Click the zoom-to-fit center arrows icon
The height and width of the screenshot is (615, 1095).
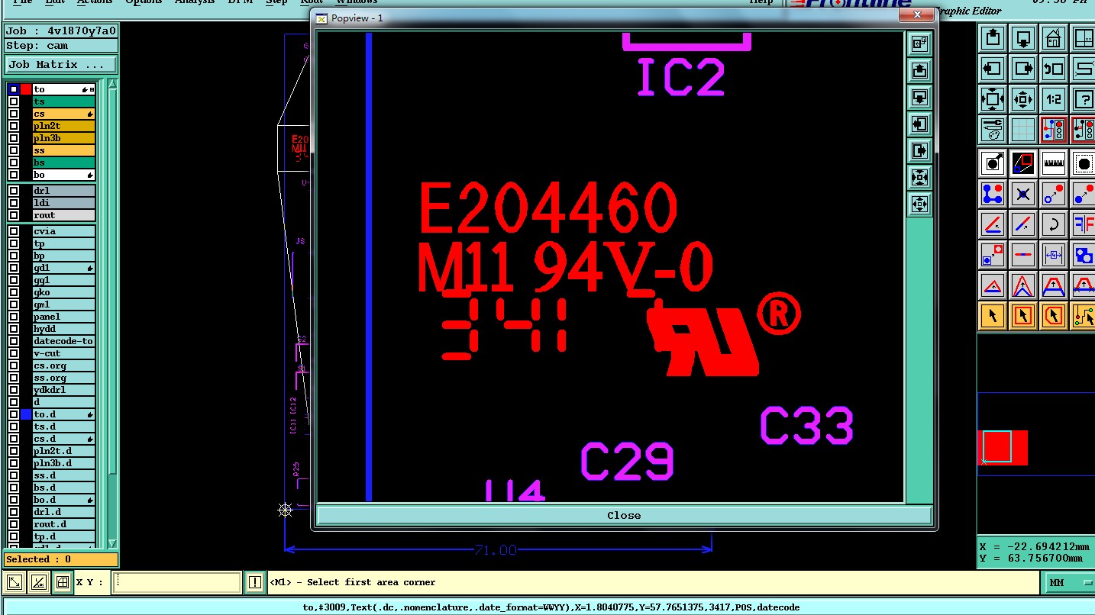tap(992, 98)
